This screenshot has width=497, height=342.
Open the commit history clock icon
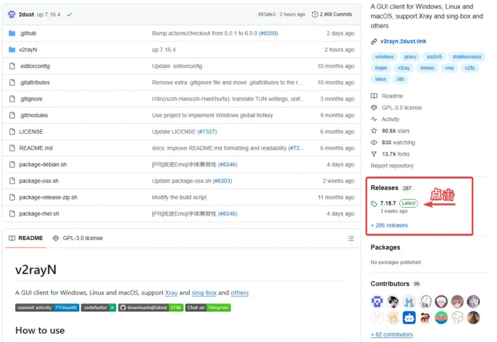(315, 15)
